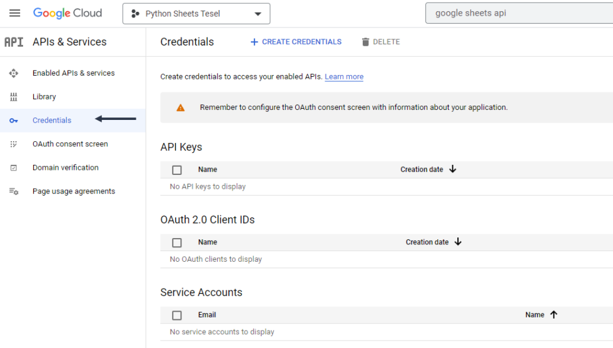Click the trash icon next to Delete
Image resolution: width=613 pixels, height=348 pixels.
click(365, 42)
